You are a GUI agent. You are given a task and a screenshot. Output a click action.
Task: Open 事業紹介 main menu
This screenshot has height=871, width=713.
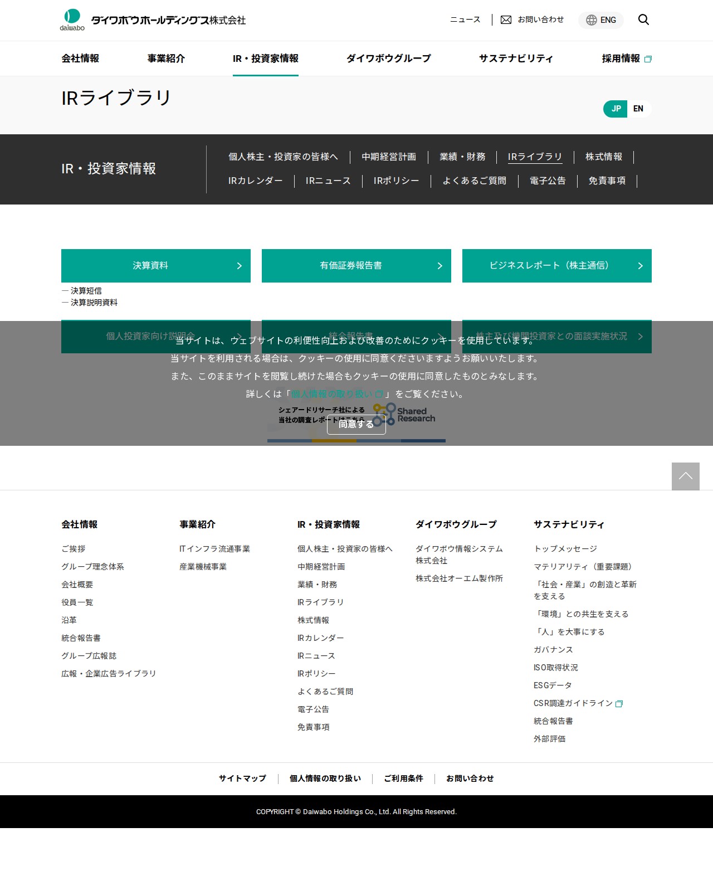(166, 59)
